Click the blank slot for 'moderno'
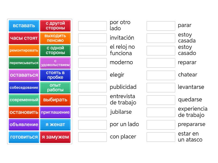 (x=92, y=63)
